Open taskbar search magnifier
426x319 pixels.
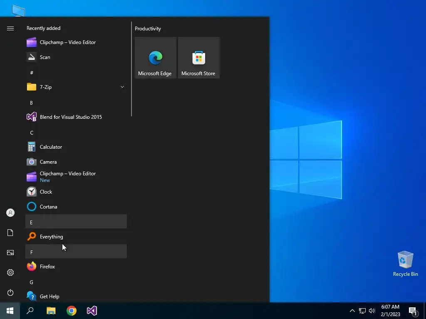pos(30,311)
